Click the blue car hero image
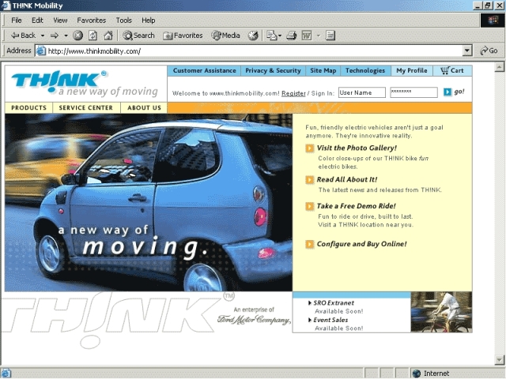This screenshot has width=506, height=379. [x=149, y=202]
